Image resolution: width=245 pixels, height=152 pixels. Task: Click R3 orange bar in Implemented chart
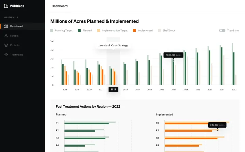(x=191, y=138)
